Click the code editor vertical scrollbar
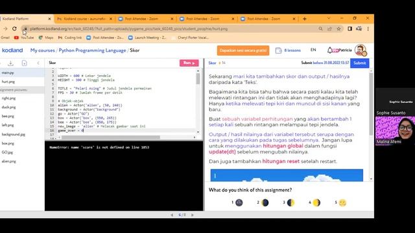Screen dimensions: 415x233 (198, 78)
